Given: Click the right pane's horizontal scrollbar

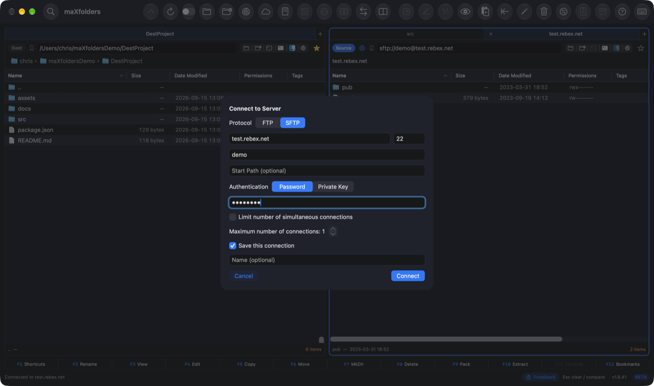Looking at the screenshot, I should (446, 339).
